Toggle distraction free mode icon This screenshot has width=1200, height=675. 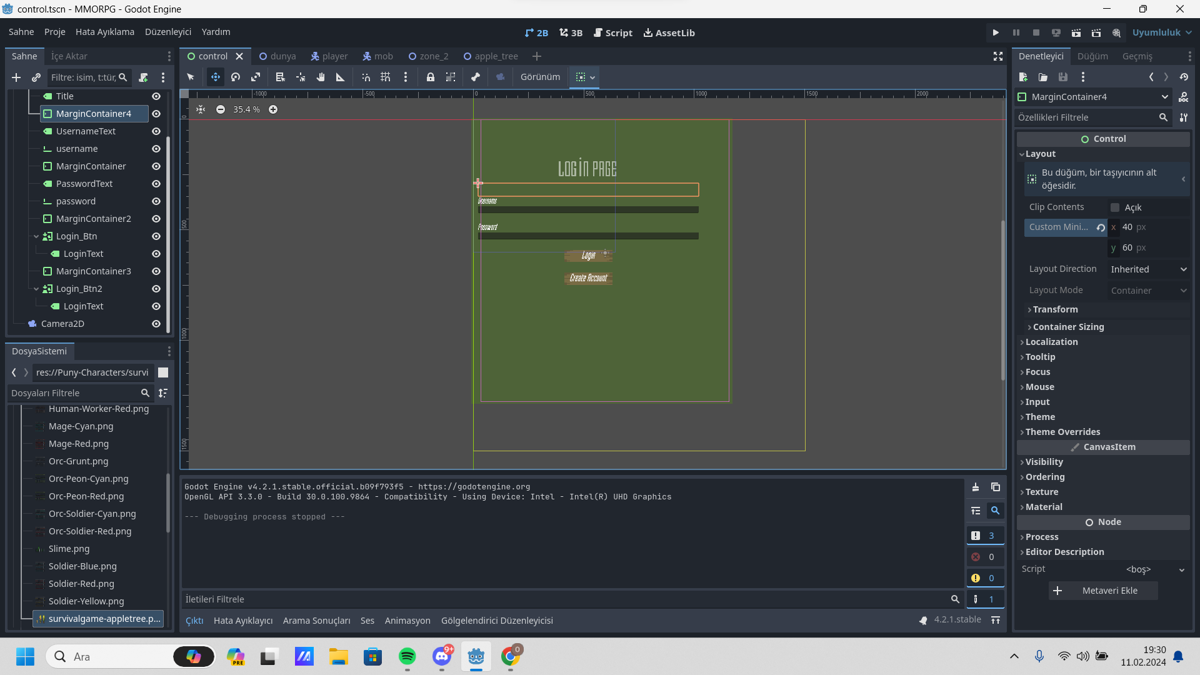998,56
